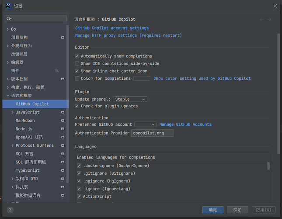Expand the 样式表 node

coord(12,187)
